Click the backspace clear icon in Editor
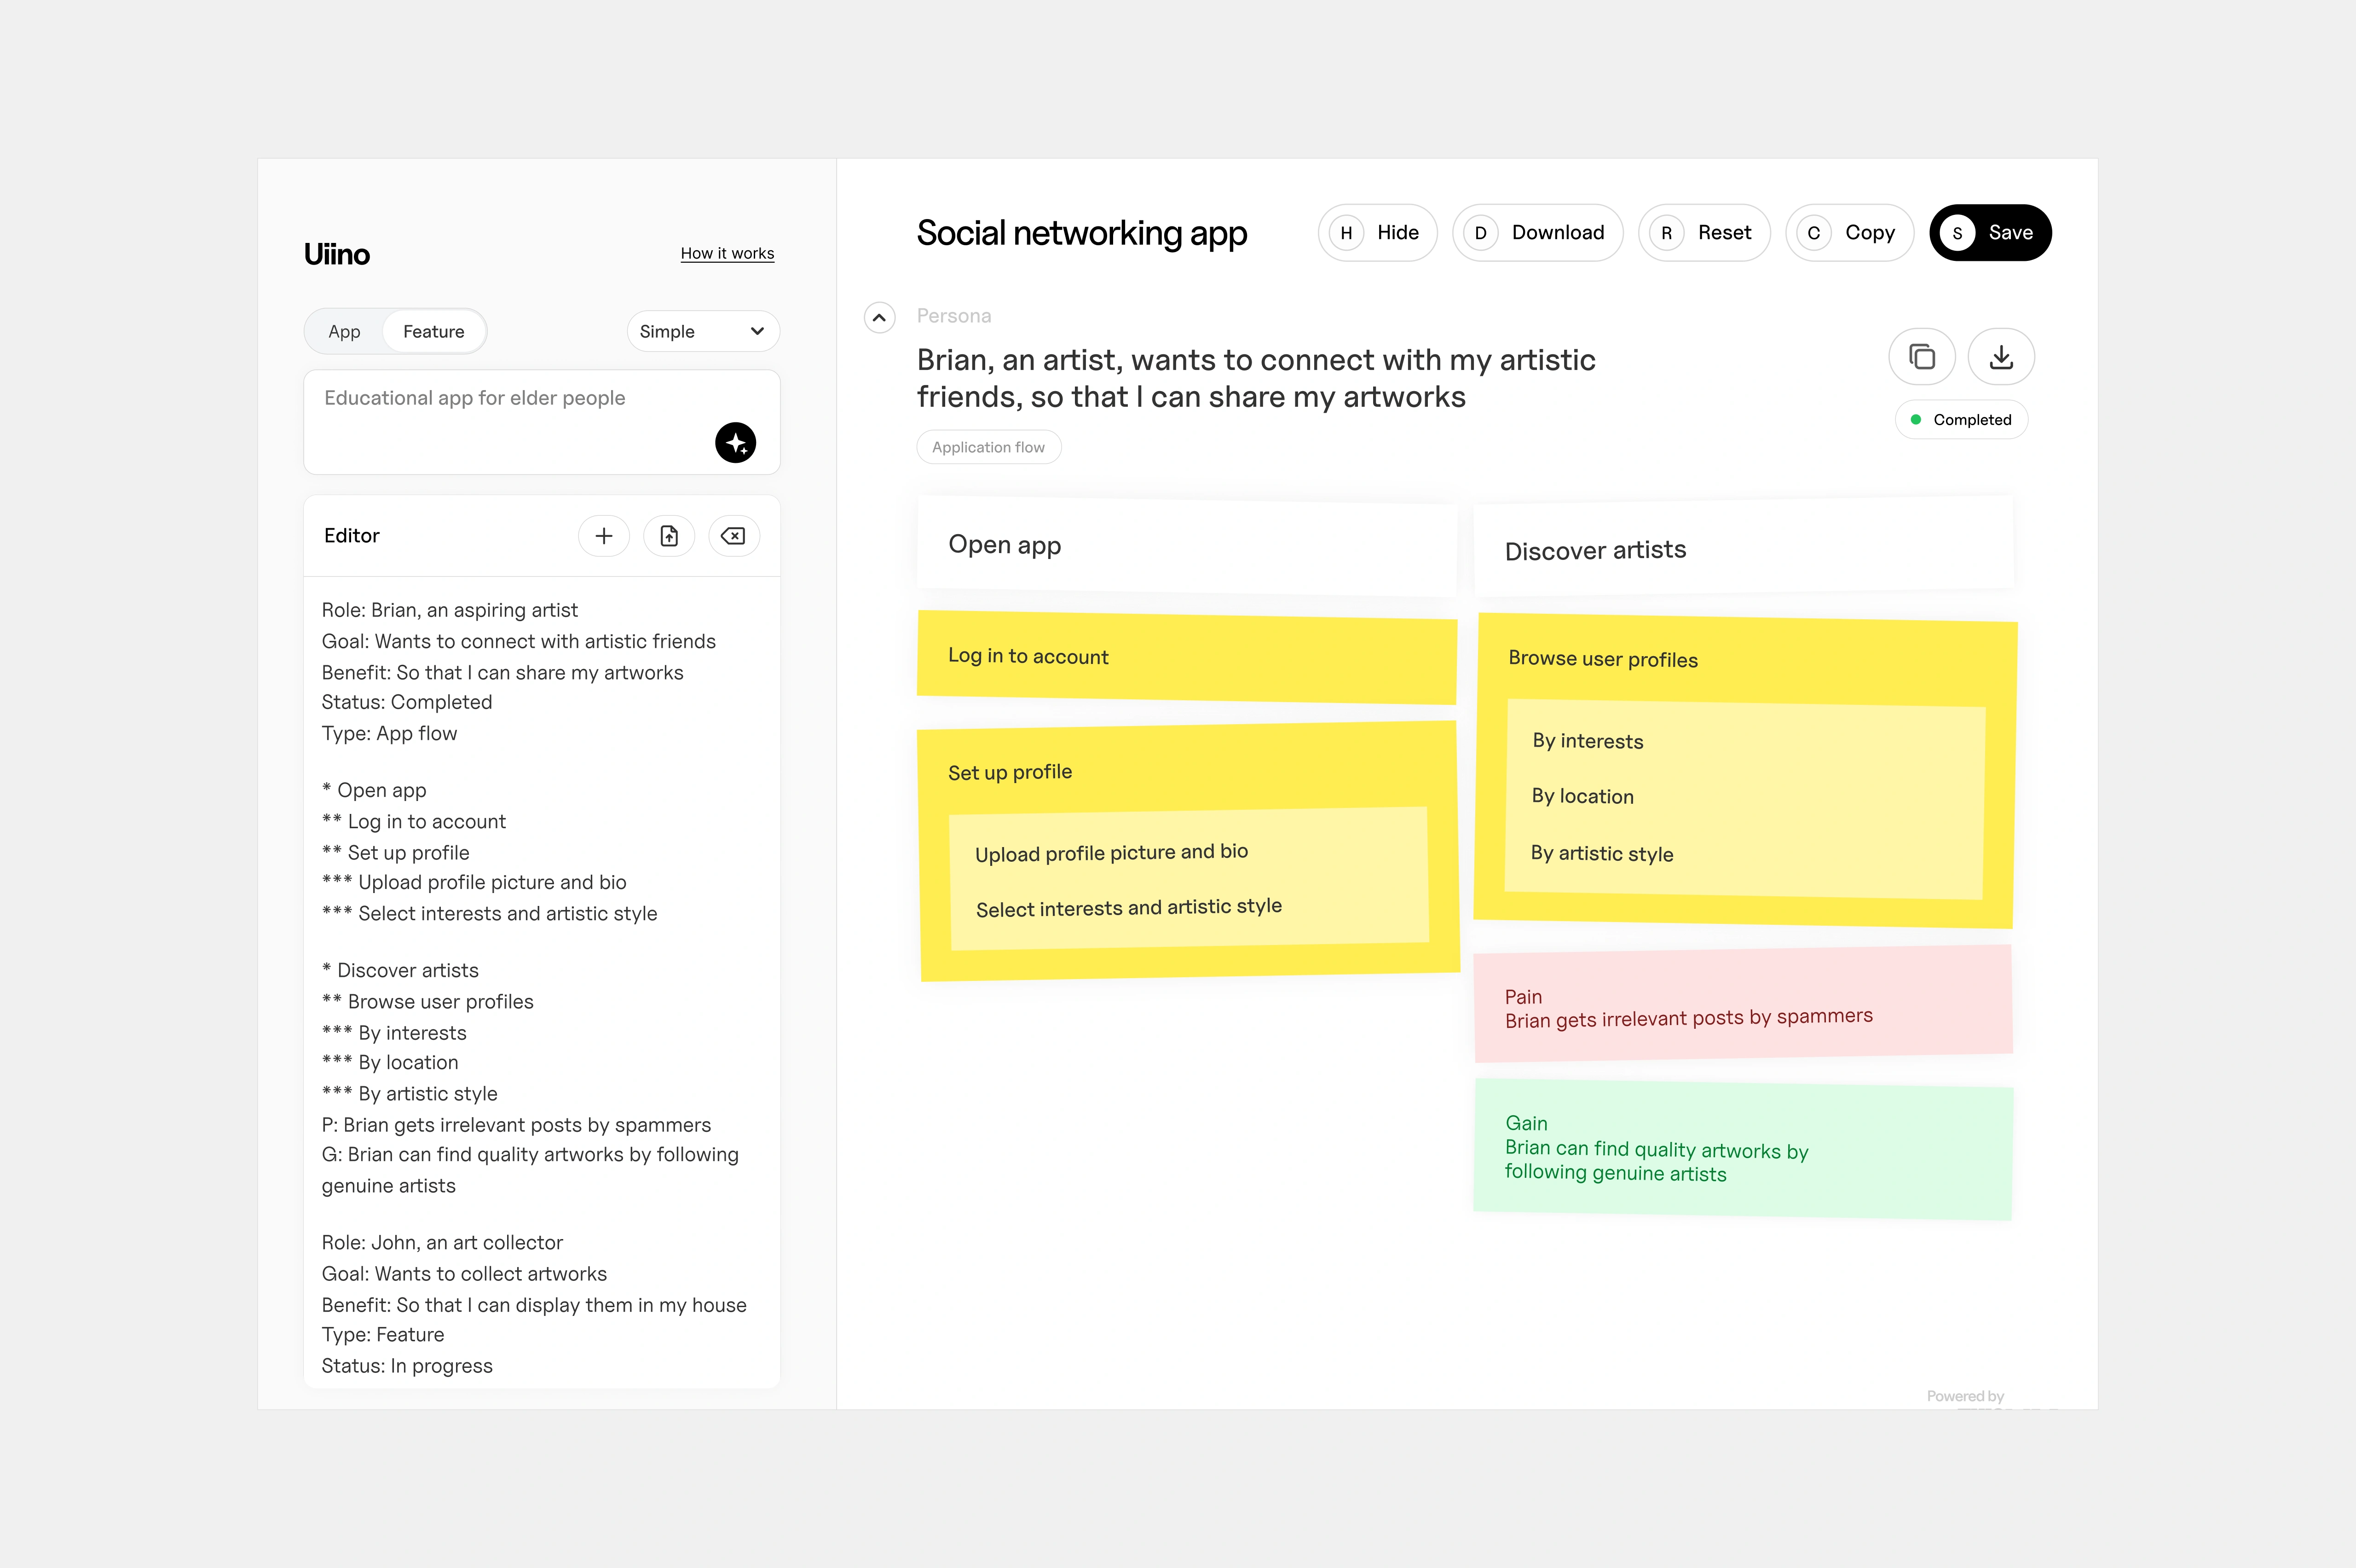 733,536
